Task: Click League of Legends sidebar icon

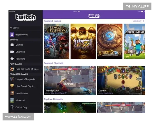Action: point(12,79)
